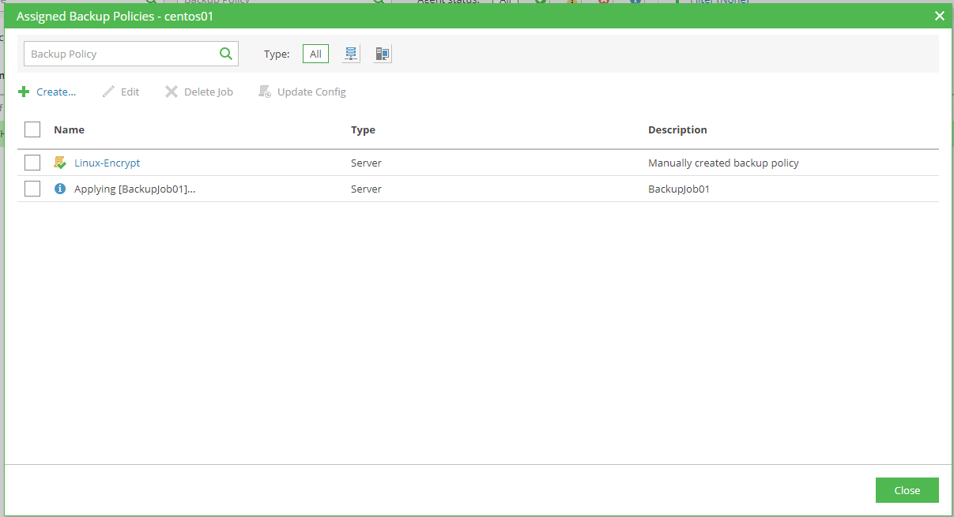Viewport: 954px width, 517px height.
Task: Filter type by server icon
Action: 352,54
